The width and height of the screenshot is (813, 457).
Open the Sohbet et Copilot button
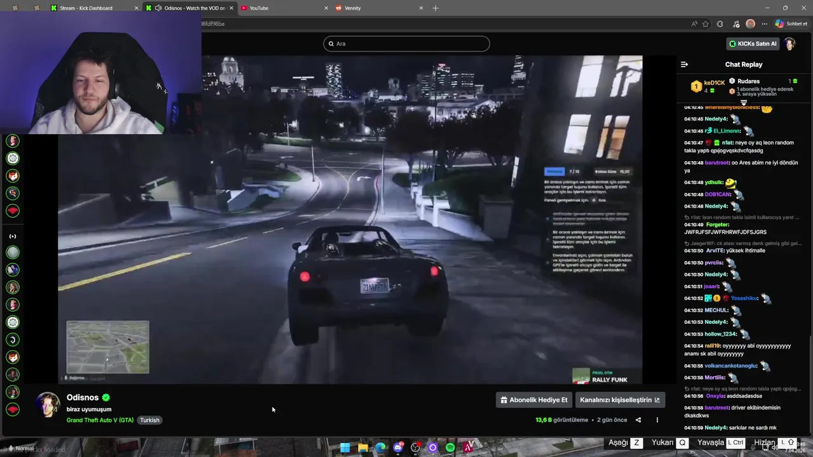pyautogui.click(x=791, y=24)
